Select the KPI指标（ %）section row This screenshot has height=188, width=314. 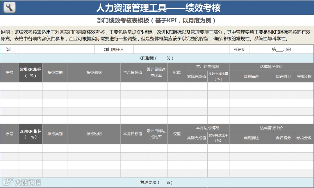[157, 58]
